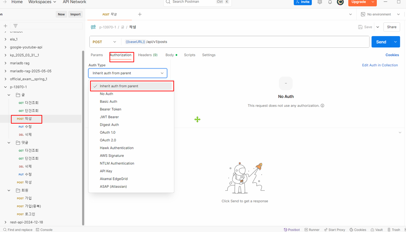
Task: Open the Workspaces dropdown
Action: pos(42,2)
